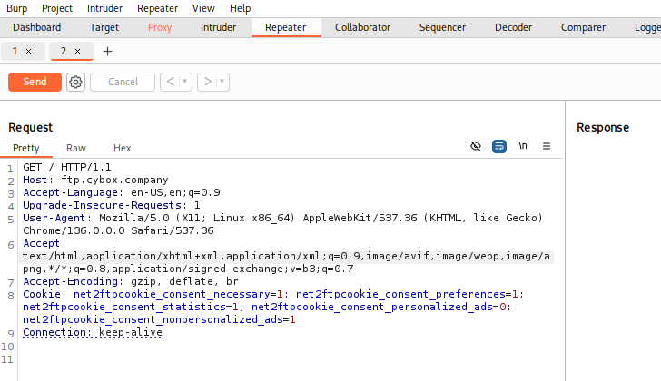
Task: Click the Send button
Action: click(35, 82)
